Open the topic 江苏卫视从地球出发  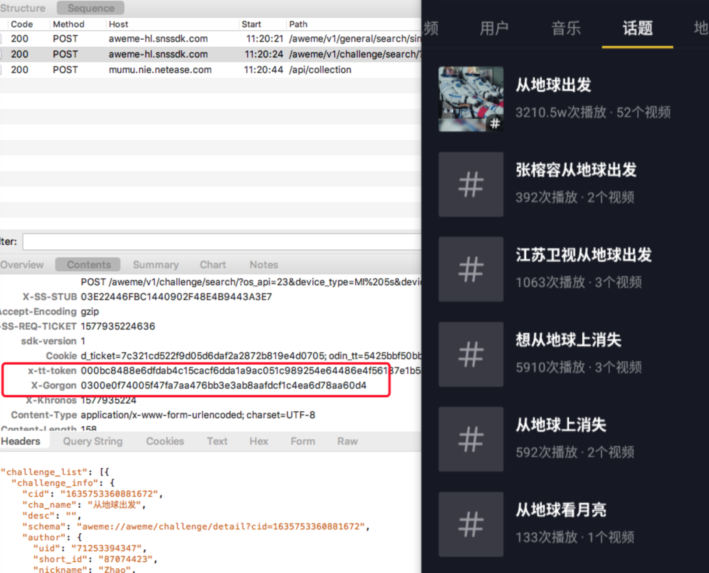(x=583, y=255)
